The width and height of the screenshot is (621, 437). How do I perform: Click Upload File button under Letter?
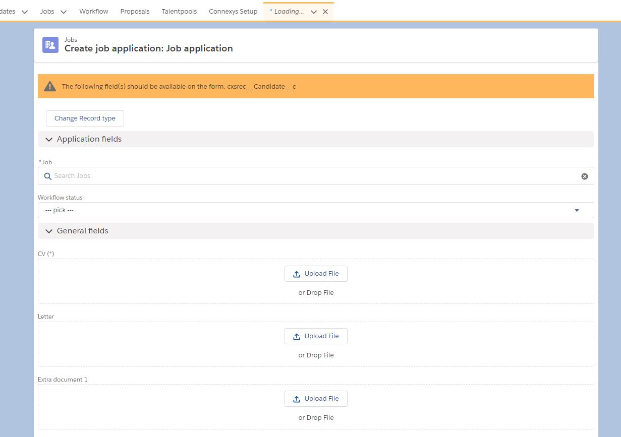coord(316,336)
